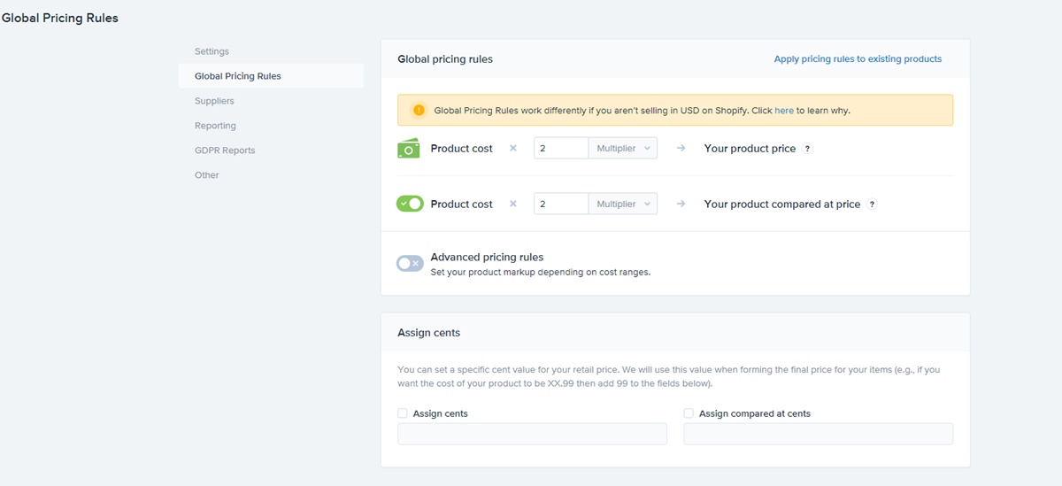1062x486 pixels.
Task: Click the product price multiplier value field
Action: point(561,149)
